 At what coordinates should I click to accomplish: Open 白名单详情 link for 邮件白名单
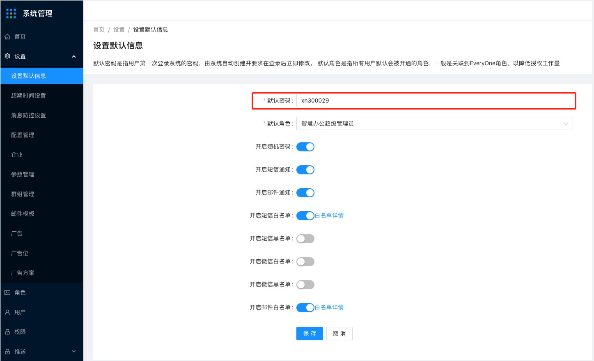329,307
